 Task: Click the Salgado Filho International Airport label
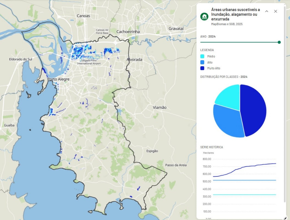point(89,62)
